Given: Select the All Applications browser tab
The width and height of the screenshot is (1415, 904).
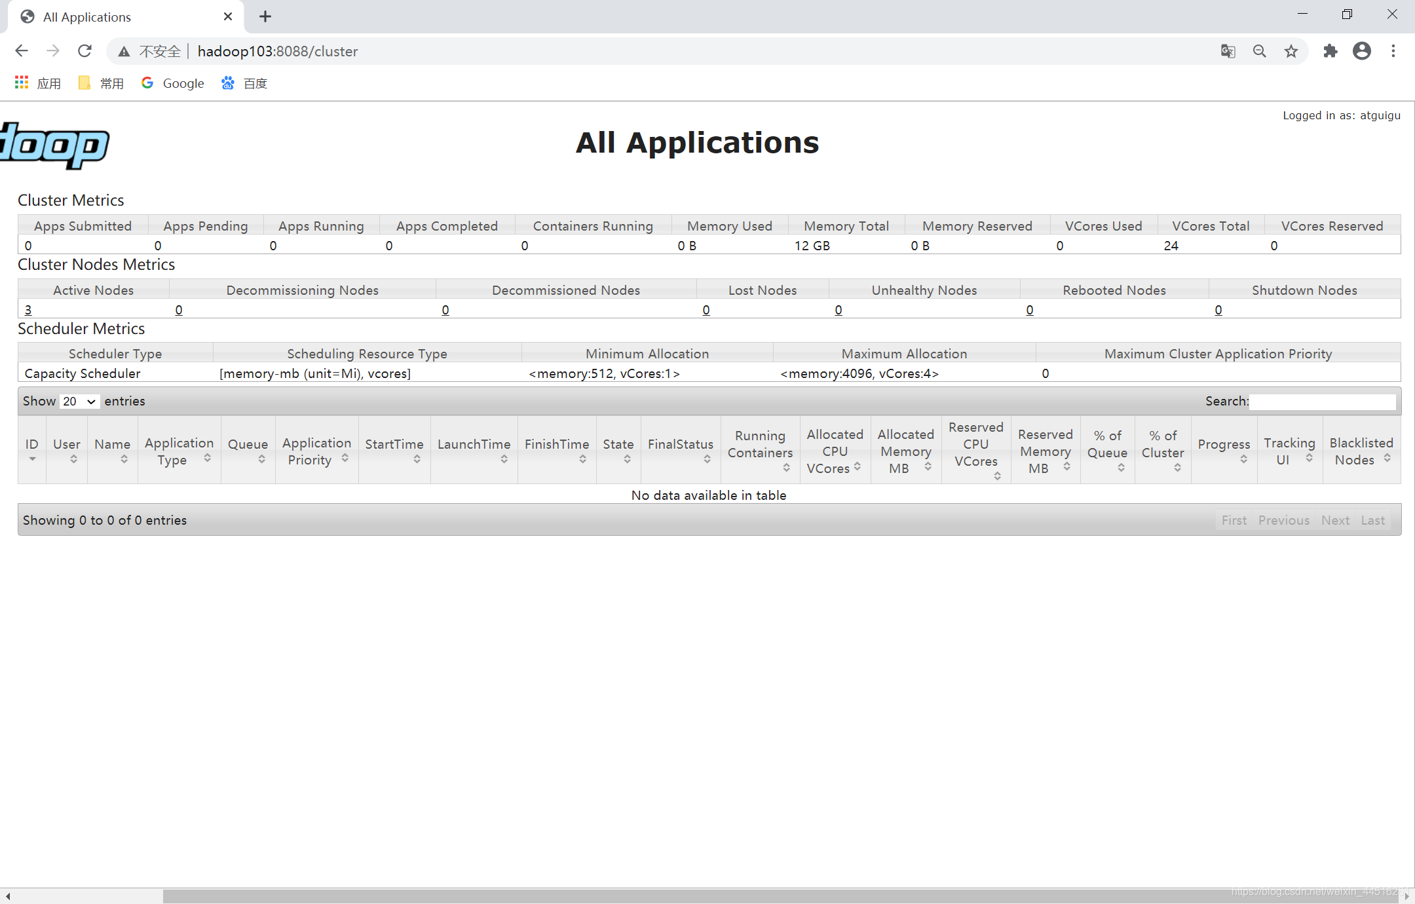Looking at the screenshot, I should [x=124, y=17].
